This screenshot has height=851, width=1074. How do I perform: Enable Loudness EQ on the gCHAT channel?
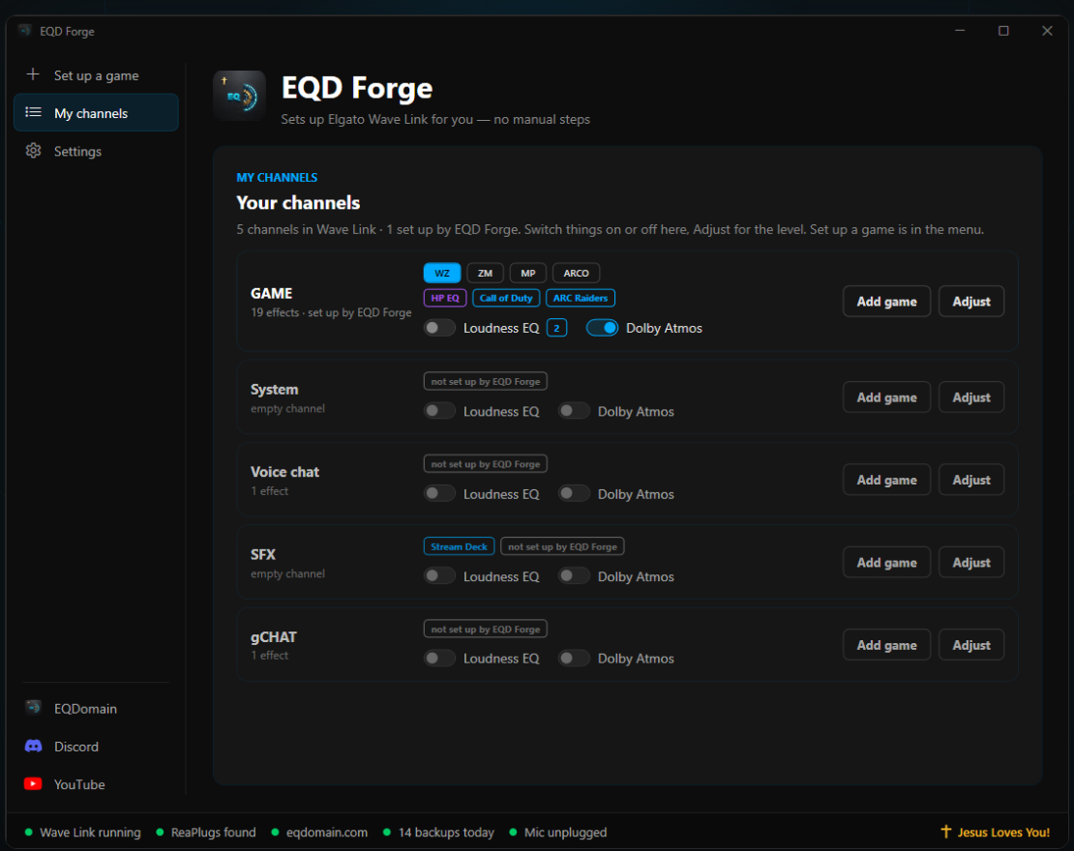[439, 659]
